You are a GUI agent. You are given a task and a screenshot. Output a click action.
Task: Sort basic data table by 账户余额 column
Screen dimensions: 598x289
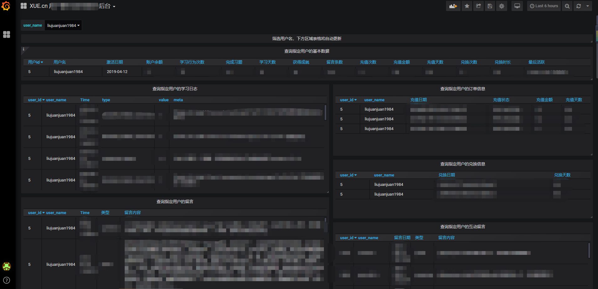click(154, 62)
